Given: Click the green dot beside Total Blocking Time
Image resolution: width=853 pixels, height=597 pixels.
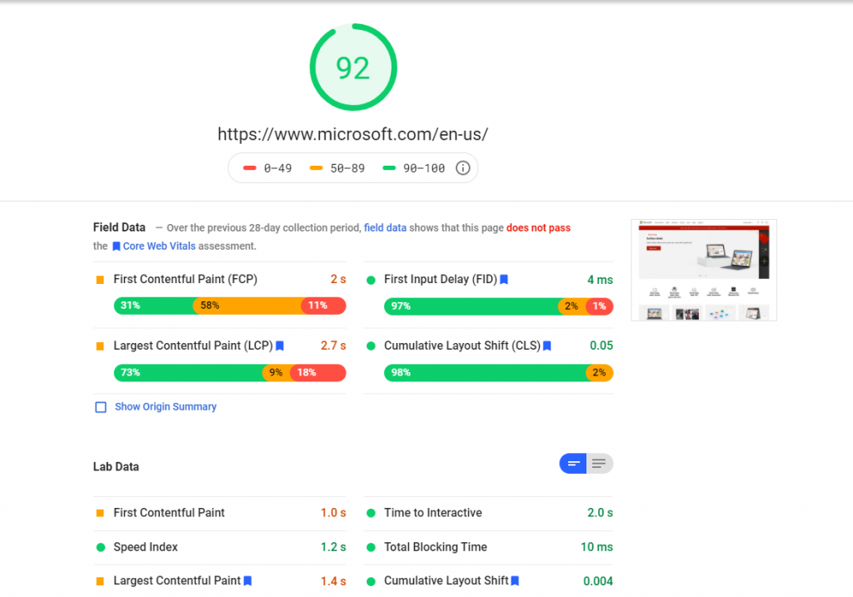Looking at the screenshot, I should point(371,548).
